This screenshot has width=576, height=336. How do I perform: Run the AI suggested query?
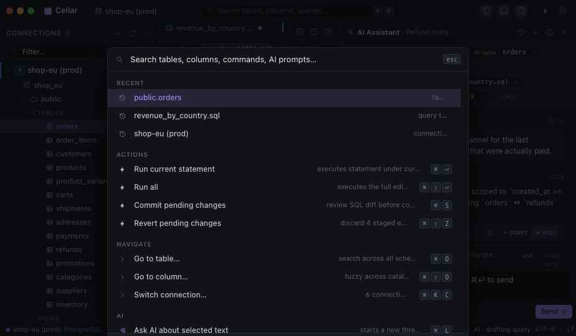coord(545,233)
